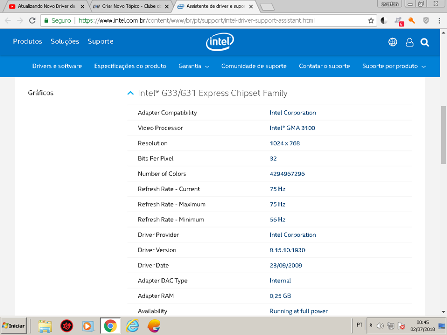Close the Criar Novo Tópico tab
Viewport: 447px width, 335px height.
pyautogui.click(x=167, y=7)
